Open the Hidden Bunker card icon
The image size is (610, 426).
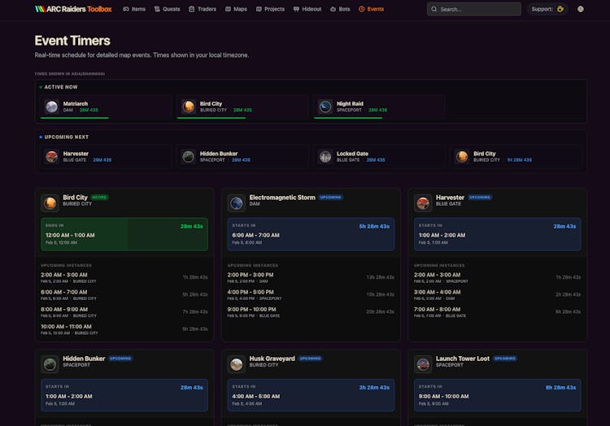50,363
